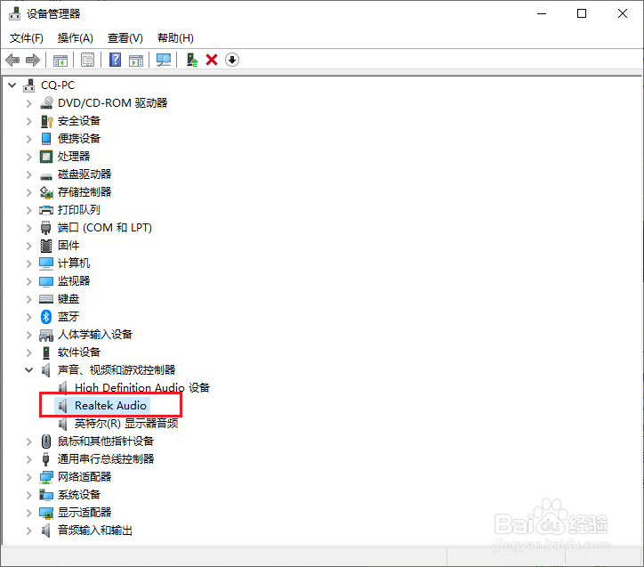644x567 pixels.
Task: Click the Update driver toolbar icon
Action: point(192,60)
